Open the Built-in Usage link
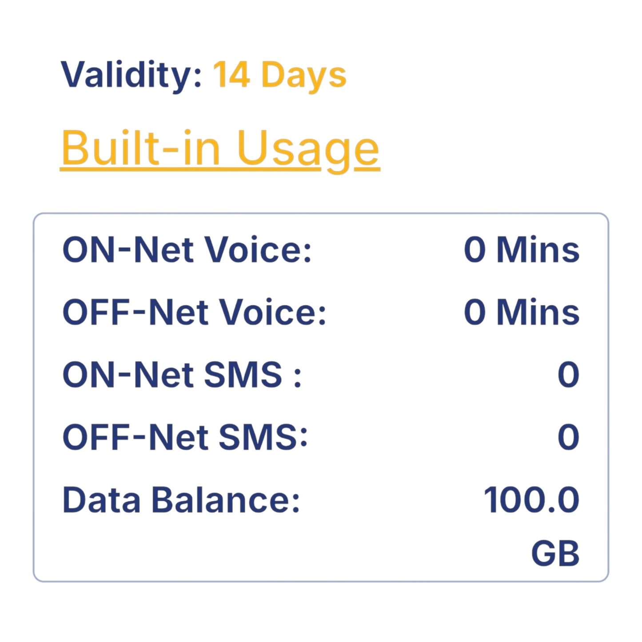The width and height of the screenshot is (642, 642). pyautogui.click(x=220, y=148)
